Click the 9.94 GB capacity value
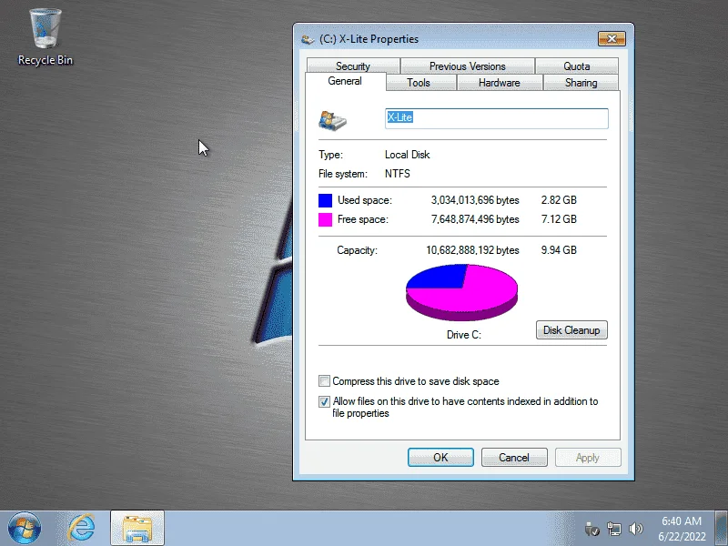Screen dimensions: 728x546 [559, 250]
